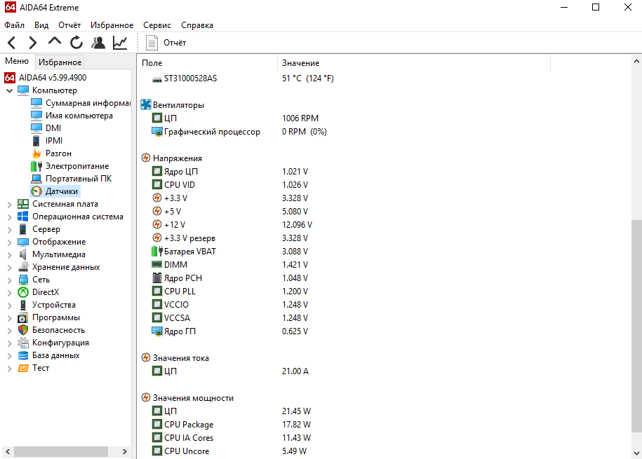Expand the Мультимедиа node
The height and width of the screenshot is (459, 642).
coord(9,255)
